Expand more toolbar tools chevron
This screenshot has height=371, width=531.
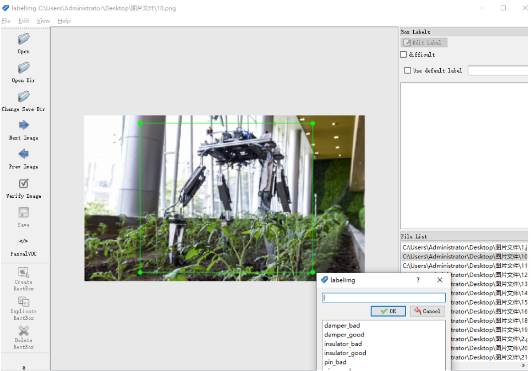(x=24, y=368)
